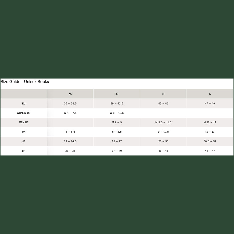Click the UK 6 – 8.5 cell
This screenshot has height=234, width=234.
click(117, 132)
